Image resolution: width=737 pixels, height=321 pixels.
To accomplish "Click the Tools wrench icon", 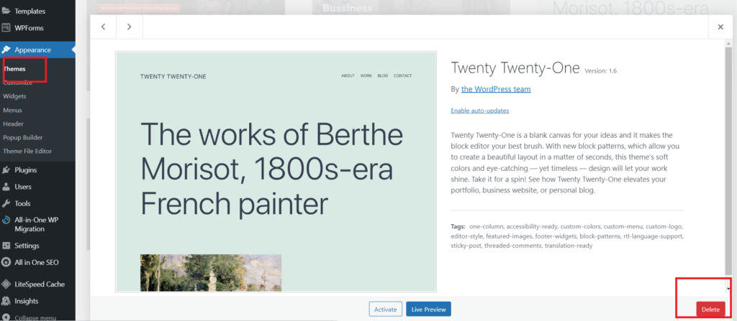I will pyautogui.click(x=6, y=204).
